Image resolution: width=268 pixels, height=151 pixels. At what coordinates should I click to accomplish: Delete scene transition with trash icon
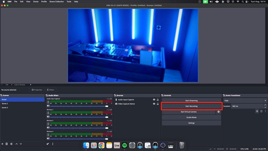[x=261, y=111]
